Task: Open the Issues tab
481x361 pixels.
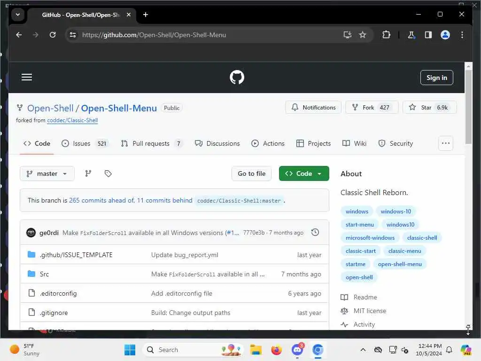Action: [85, 143]
